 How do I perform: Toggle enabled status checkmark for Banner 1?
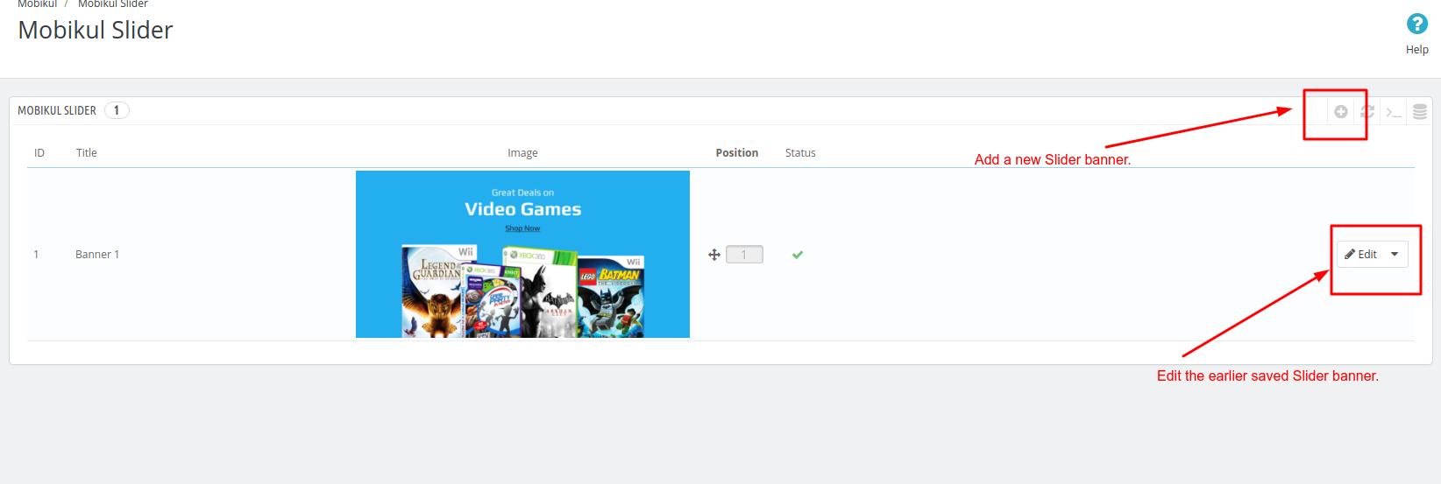tap(798, 255)
